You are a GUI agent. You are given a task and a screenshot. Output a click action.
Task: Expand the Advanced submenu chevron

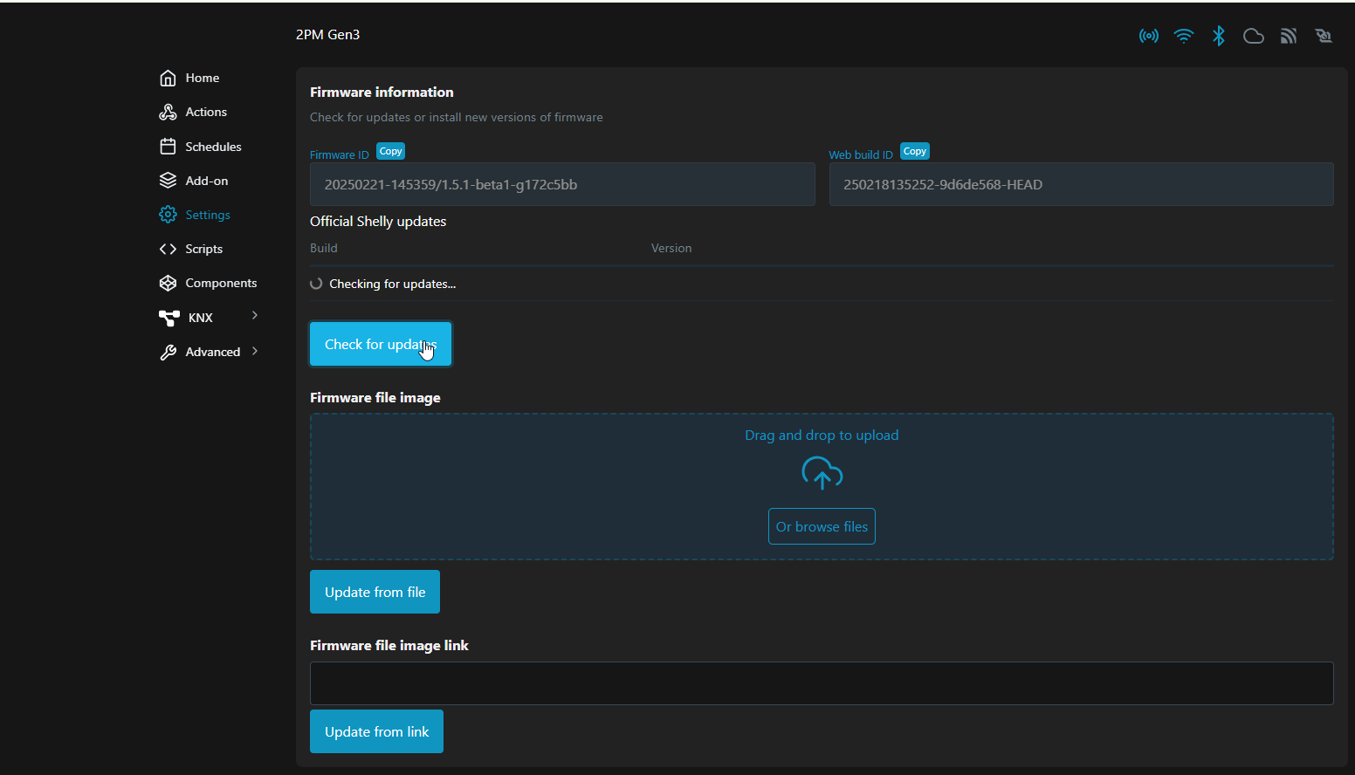pyautogui.click(x=255, y=351)
